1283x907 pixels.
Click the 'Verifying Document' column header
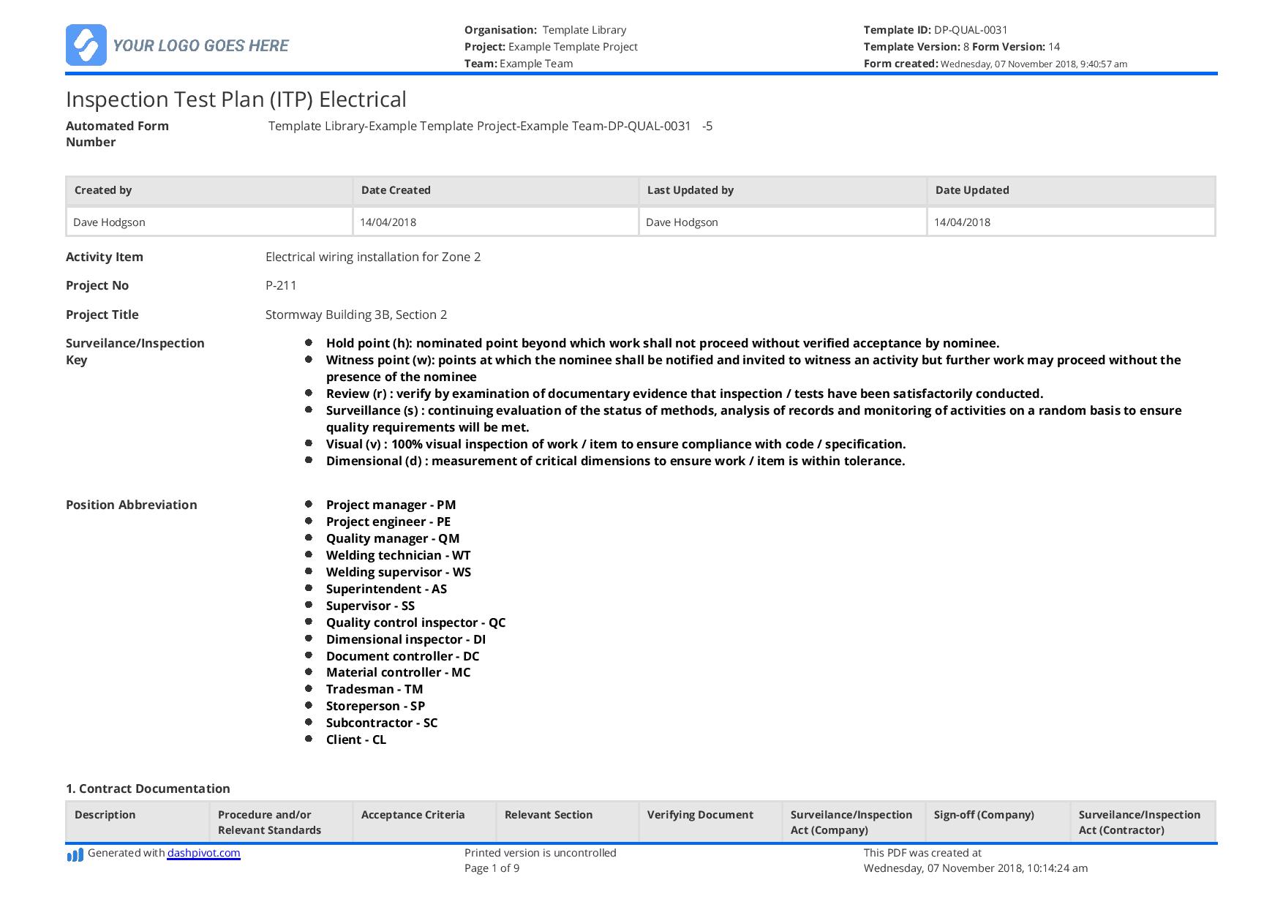tap(700, 815)
